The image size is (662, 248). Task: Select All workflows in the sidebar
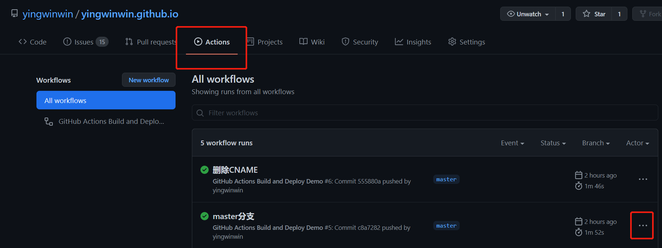tap(106, 100)
